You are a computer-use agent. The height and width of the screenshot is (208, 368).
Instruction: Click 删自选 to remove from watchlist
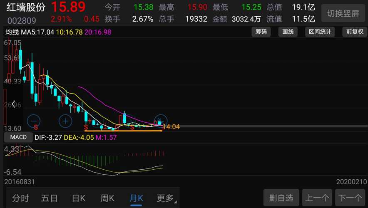tap(281, 198)
